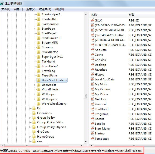
Task: Open the 文件(F) menu
Action: click(6, 9)
